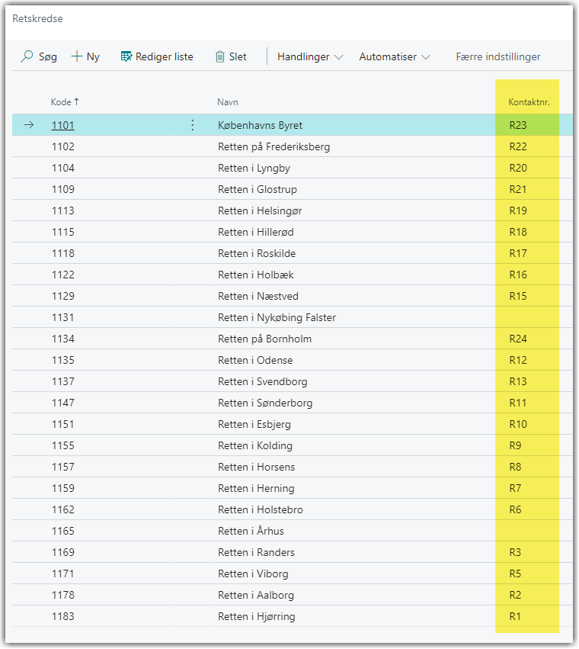Select Retten i Odense
Image resolution: width=579 pixels, height=649 pixels.
point(255,360)
